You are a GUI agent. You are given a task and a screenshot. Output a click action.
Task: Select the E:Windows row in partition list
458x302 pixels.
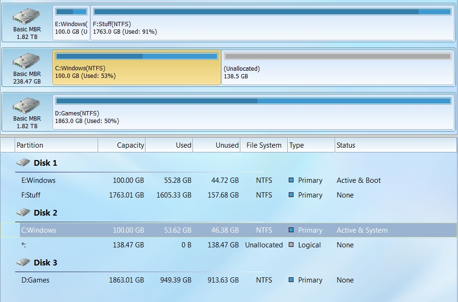pos(229,180)
